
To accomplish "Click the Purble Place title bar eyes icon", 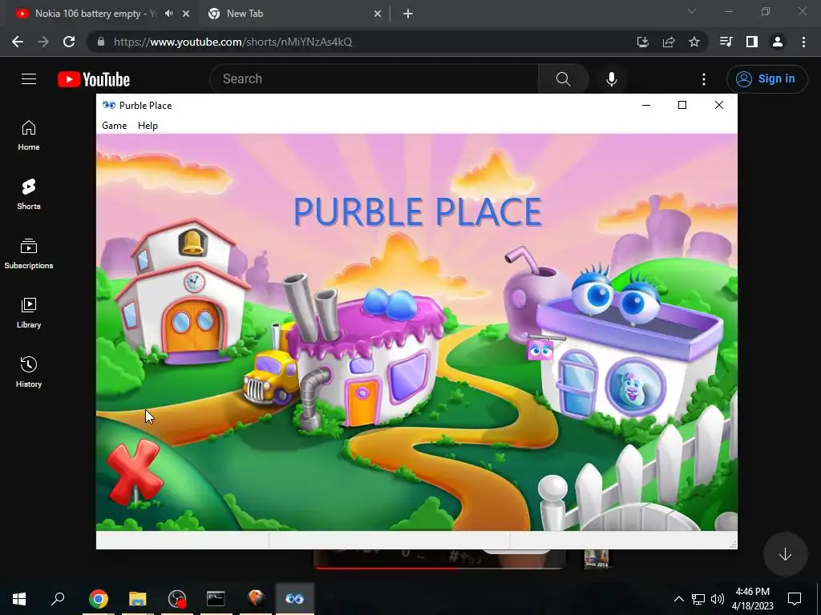I will [x=109, y=105].
